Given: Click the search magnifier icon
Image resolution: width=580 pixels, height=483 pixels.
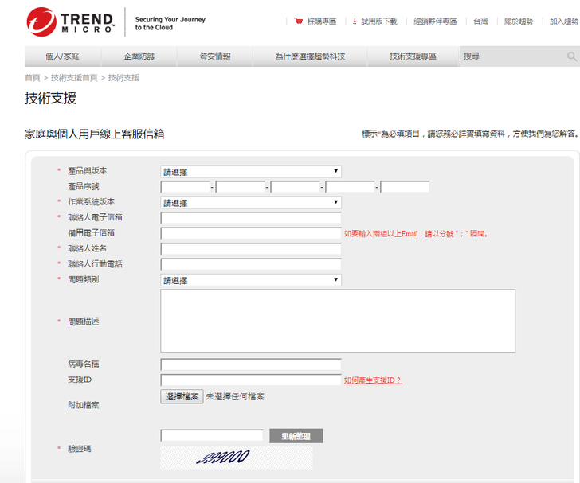Looking at the screenshot, I should [x=571, y=56].
